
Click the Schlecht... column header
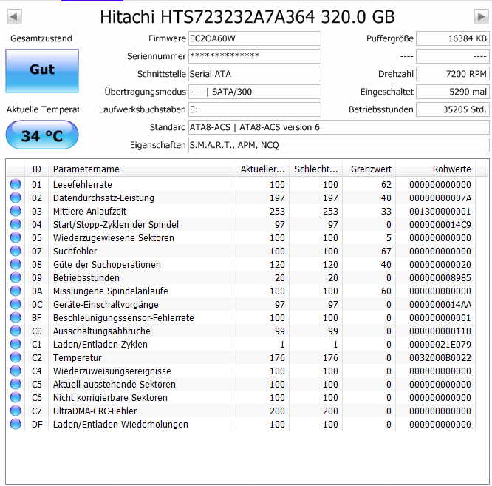[x=316, y=169]
